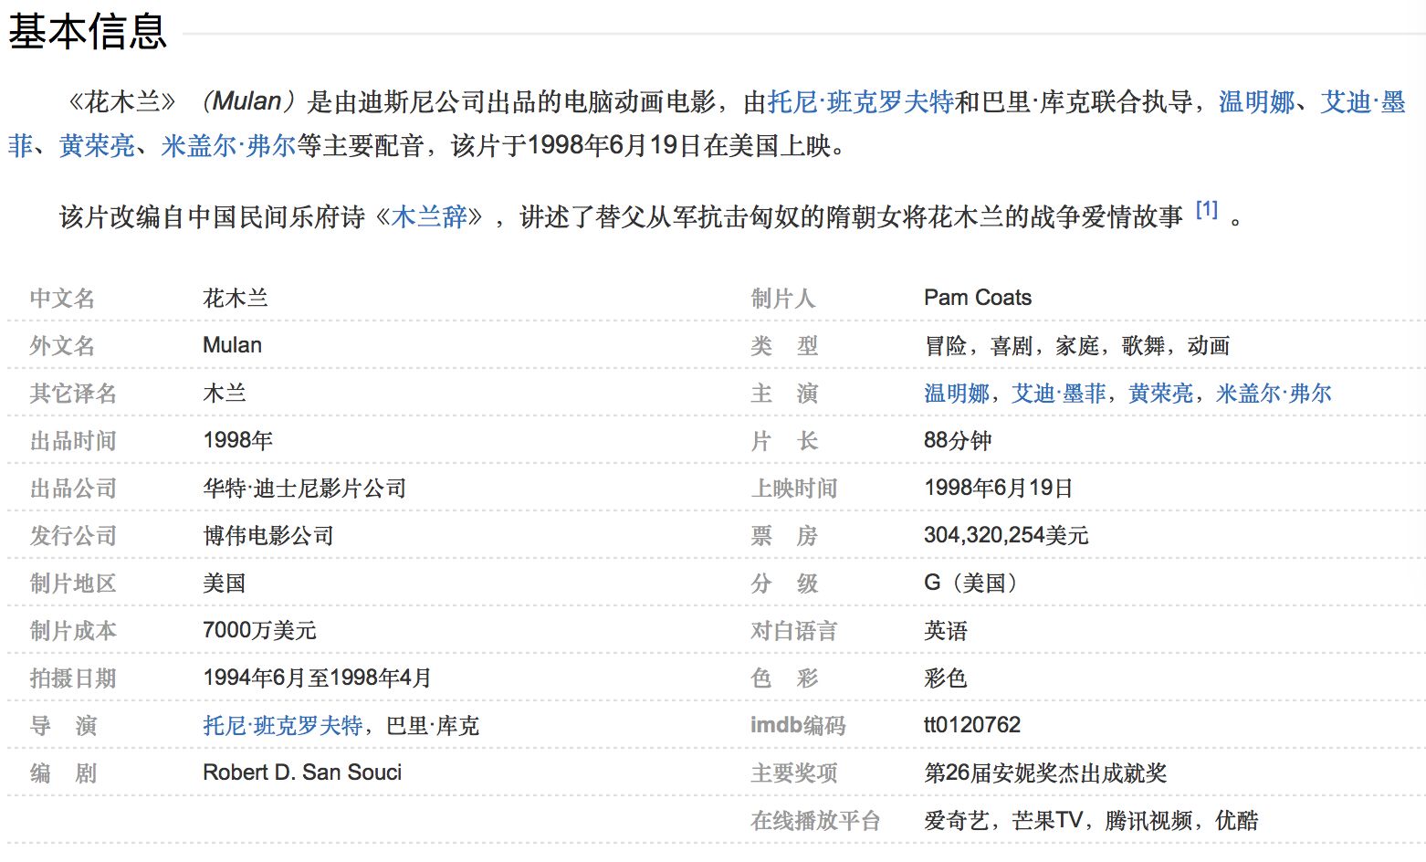This screenshot has height=862, width=1426.
Task: Open 托尼·班克罗夫特 link in the 导演 row
Action: (283, 726)
